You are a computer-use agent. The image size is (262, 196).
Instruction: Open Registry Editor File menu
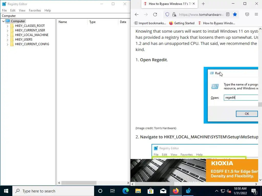(x=4, y=10)
